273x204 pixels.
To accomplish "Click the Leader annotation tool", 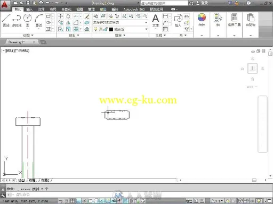I will click(165, 22).
